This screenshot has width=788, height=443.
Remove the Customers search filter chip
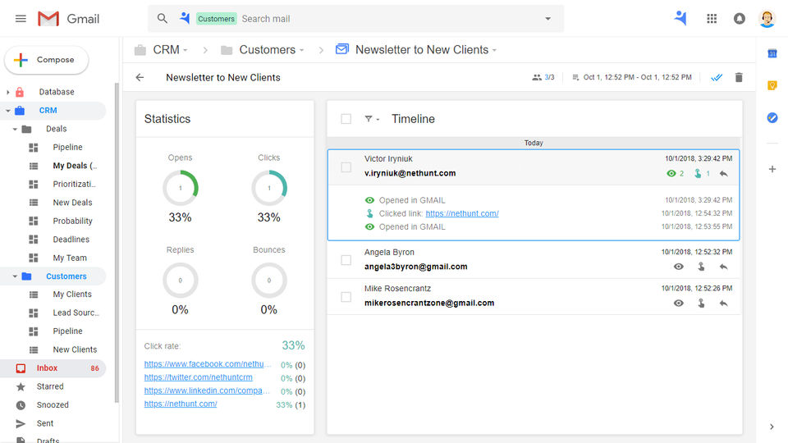(x=216, y=19)
